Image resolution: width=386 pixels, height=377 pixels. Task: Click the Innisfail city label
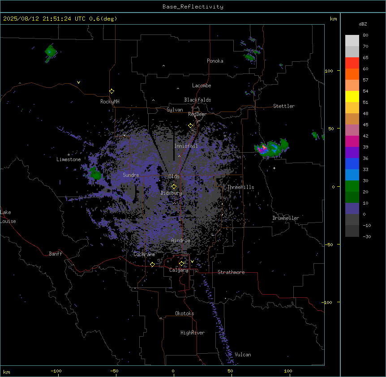186,146
